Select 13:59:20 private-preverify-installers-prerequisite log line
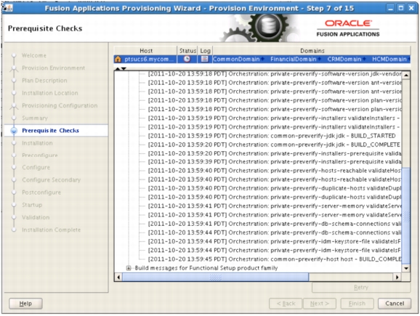 coord(275,153)
